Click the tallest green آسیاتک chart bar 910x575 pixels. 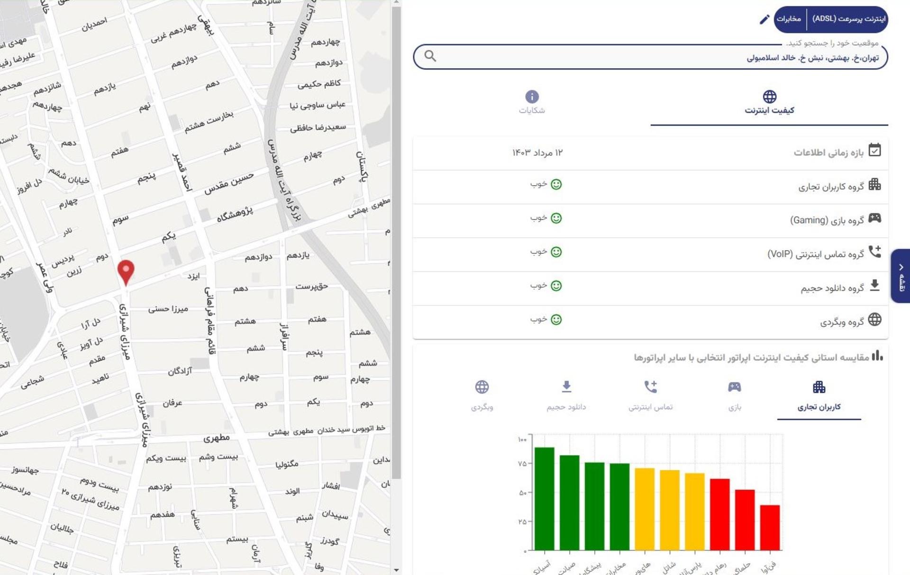point(545,499)
